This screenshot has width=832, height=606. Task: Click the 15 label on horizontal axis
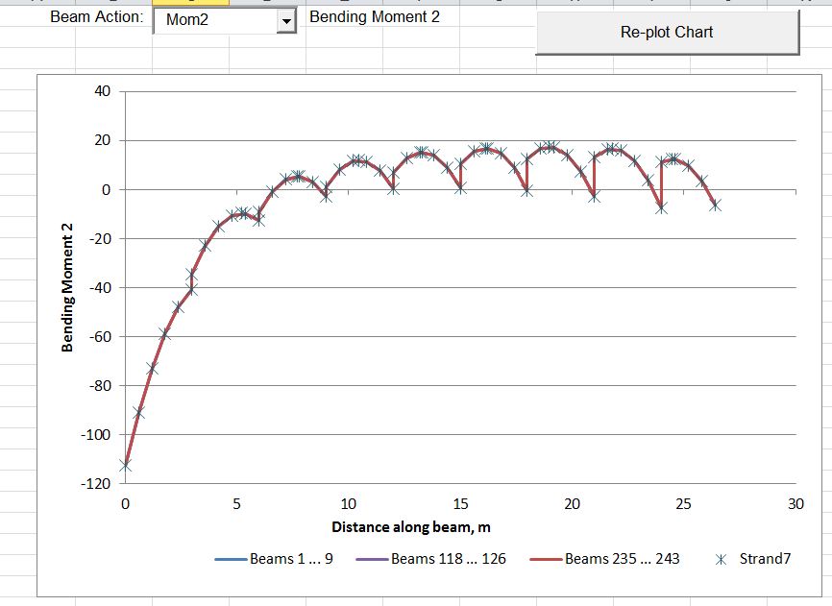[460, 504]
